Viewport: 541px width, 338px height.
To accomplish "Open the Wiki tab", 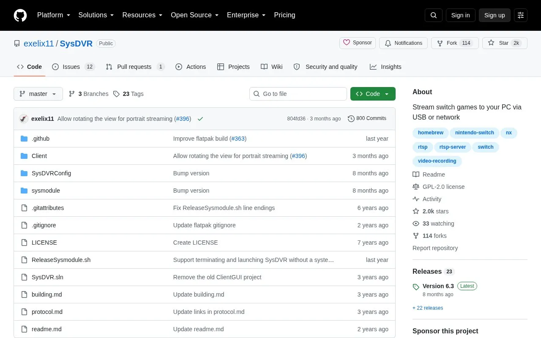I will (272, 67).
